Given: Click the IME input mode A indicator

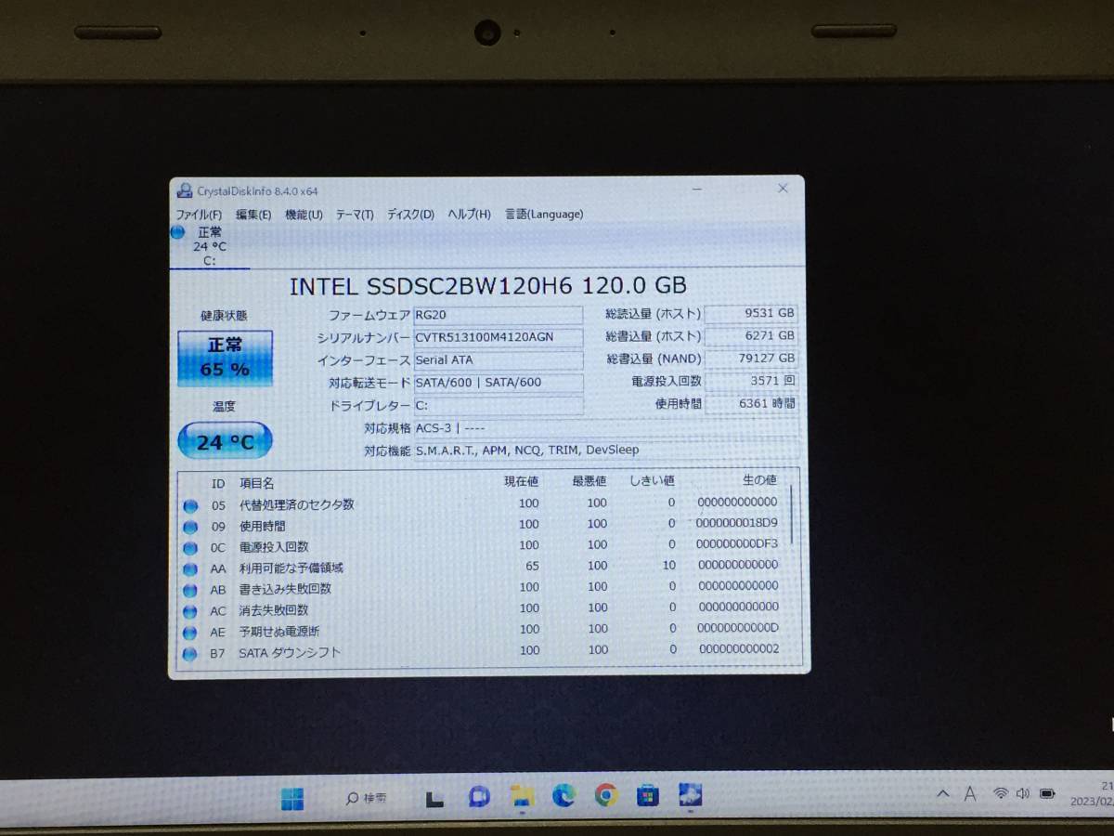Looking at the screenshot, I should click(970, 793).
